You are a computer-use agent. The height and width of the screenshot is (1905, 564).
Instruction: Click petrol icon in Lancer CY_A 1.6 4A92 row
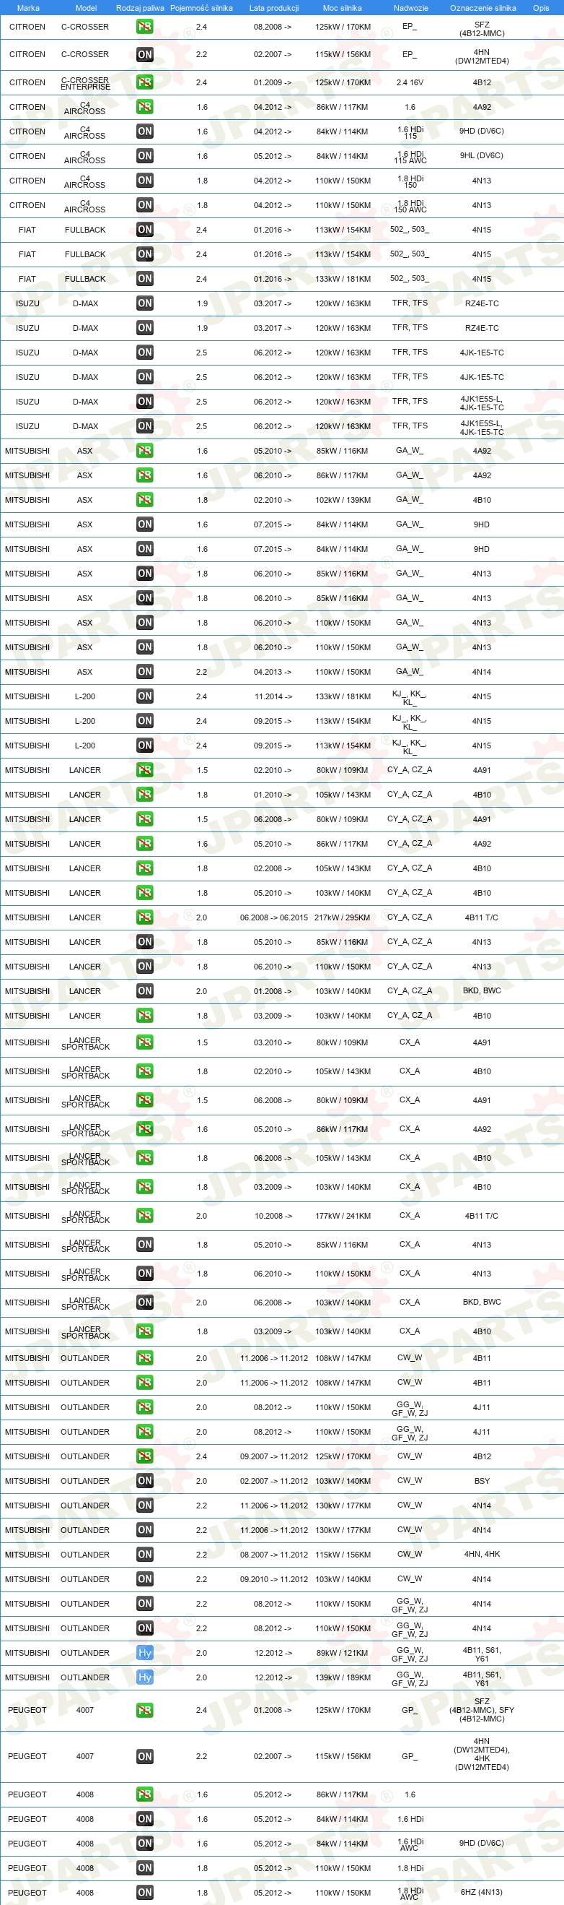pos(145,844)
